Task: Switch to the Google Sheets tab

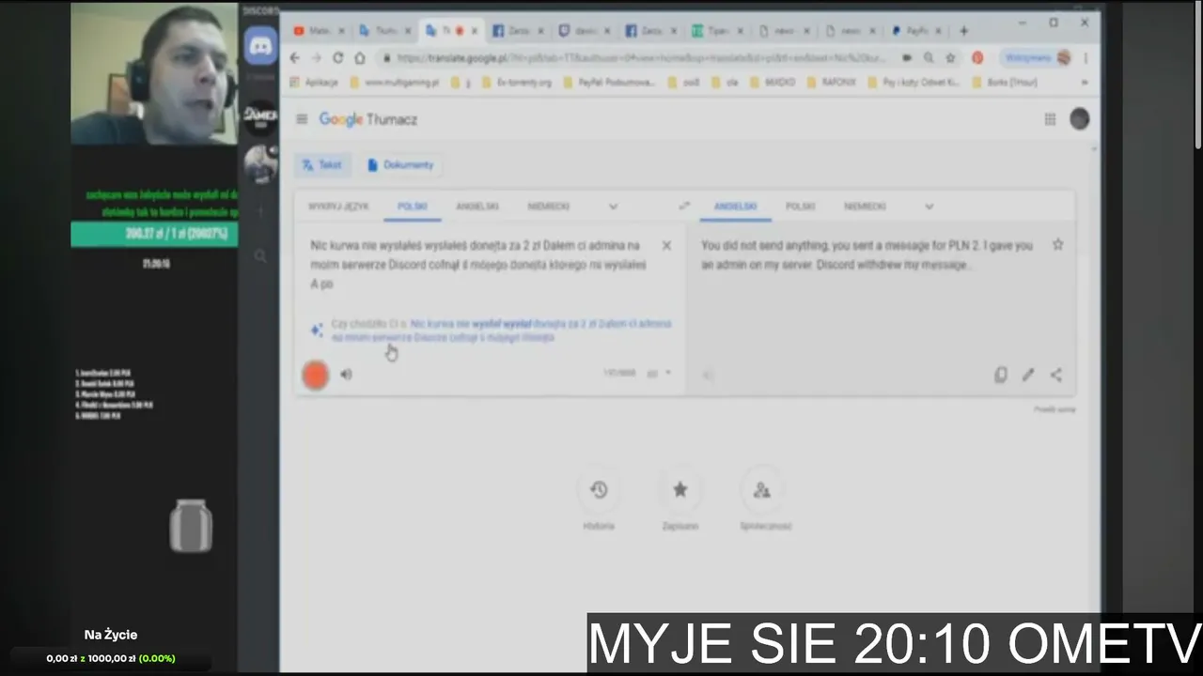Action: coord(716,31)
